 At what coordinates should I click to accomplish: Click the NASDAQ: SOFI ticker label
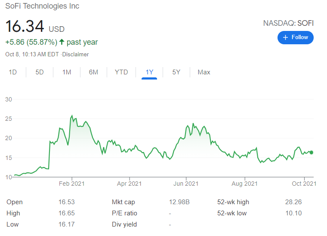288,23
